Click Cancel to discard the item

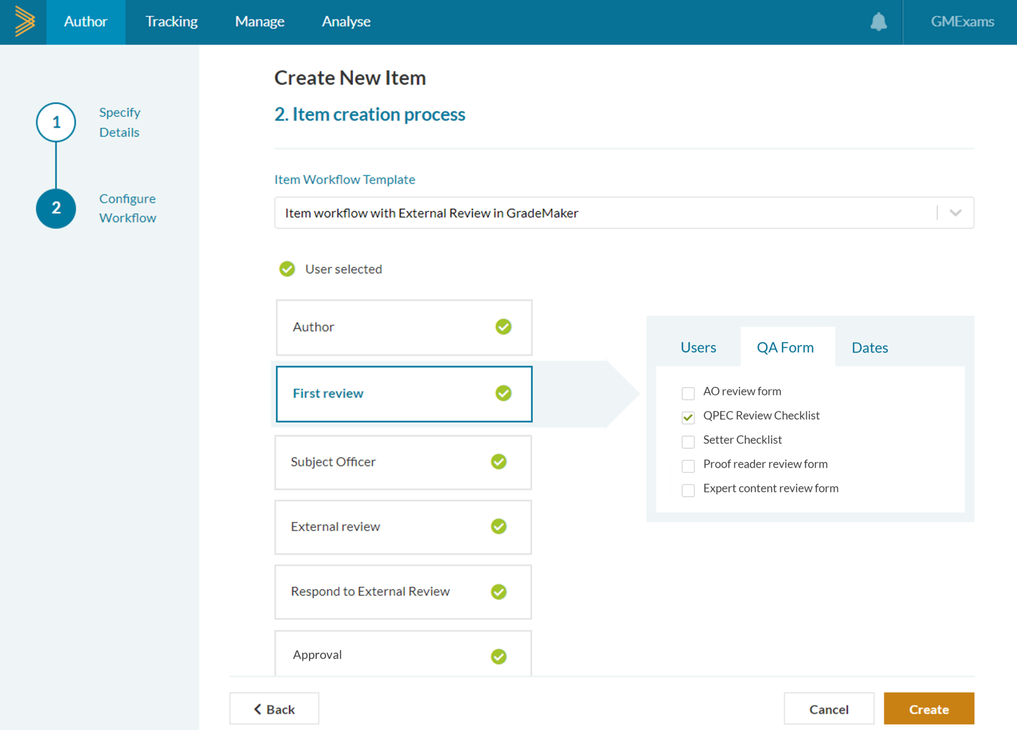(x=828, y=709)
